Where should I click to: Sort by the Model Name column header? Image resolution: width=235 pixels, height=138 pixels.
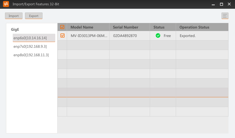[x=82, y=27]
